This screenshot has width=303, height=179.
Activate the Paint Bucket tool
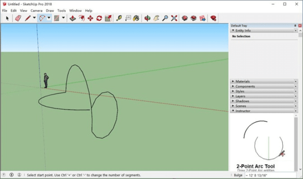click(136, 18)
